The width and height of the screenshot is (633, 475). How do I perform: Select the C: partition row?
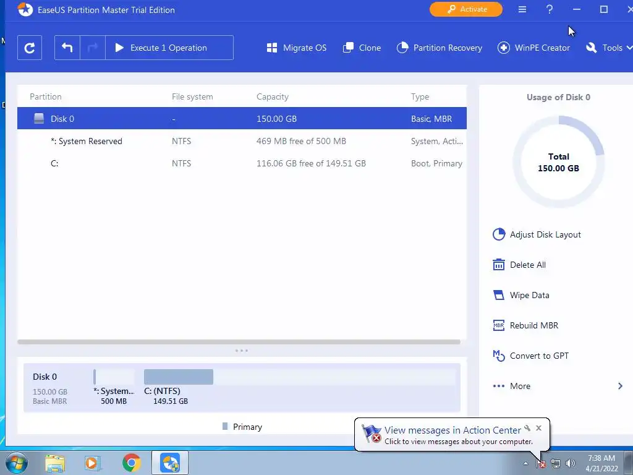pos(242,163)
